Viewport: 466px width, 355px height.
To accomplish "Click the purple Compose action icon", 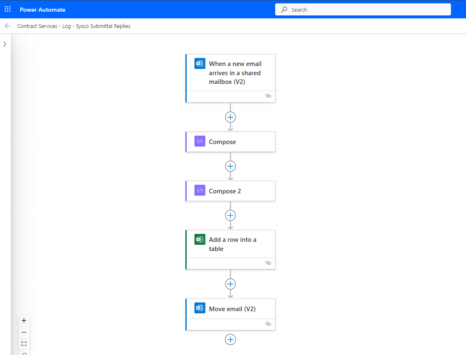I will [x=200, y=141].
